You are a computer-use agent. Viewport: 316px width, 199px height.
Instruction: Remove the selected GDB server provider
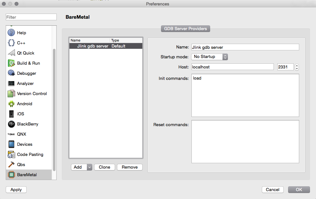coord(130,167)
